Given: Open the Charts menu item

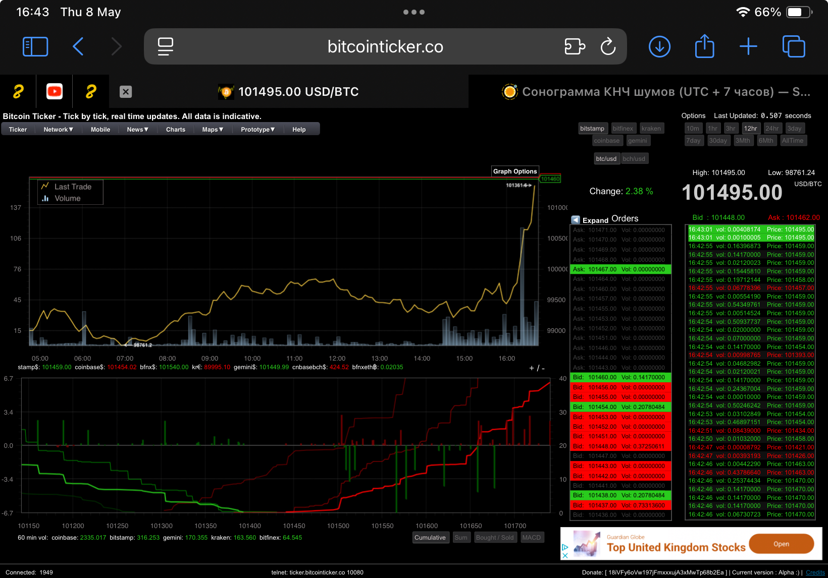Looking at the screenshot, I should (176, 130).
